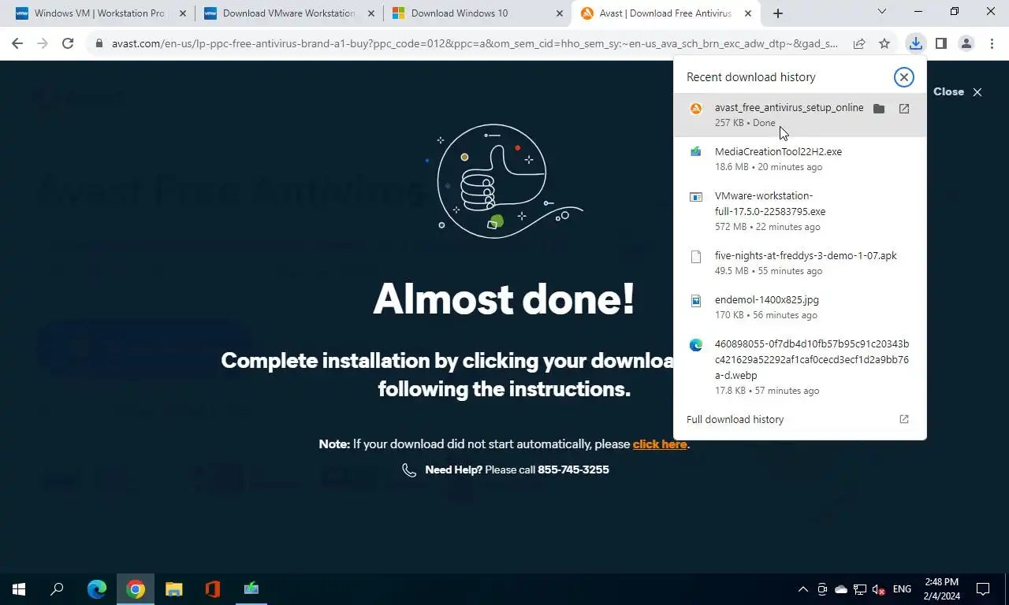
Task: Open Full download history
Action: click(800, 420)
